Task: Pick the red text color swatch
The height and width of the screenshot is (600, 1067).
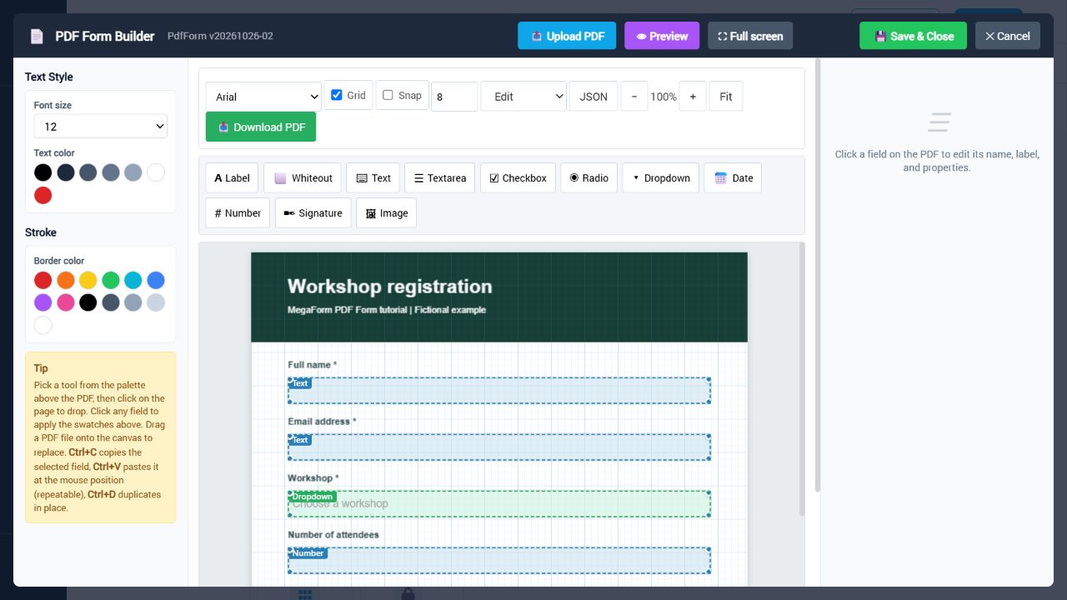Action: click(x=43, y=195)
